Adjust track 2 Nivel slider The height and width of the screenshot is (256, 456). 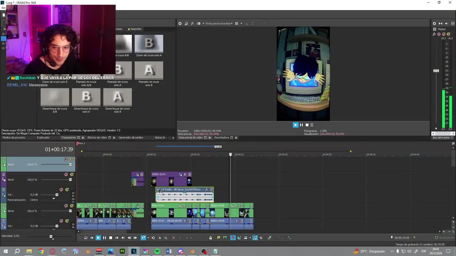click(70, 180)
